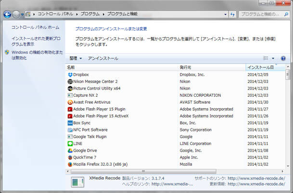Go back with the blue arrow button

pyautogui.click(x=7, y=14)
